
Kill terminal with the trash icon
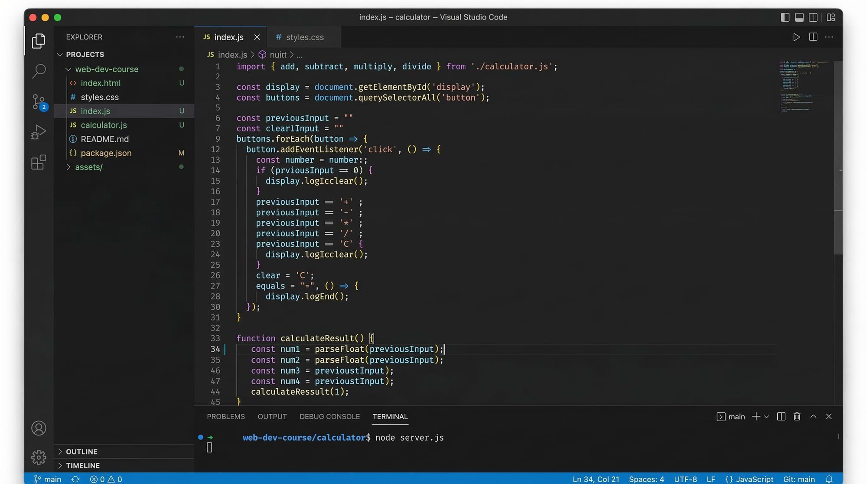[x=797, y=416]
